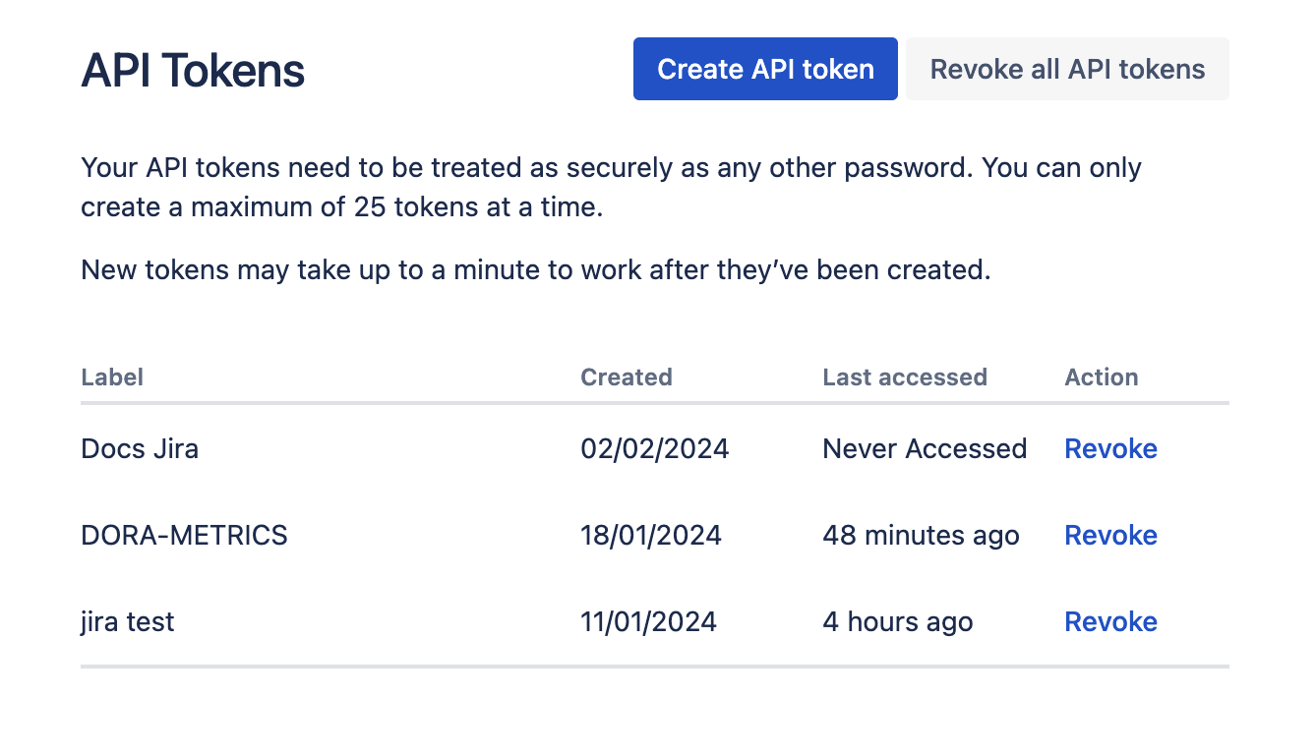1316x755 pixels.
Task: Click the Create API token button
Action: click(765, 69)
